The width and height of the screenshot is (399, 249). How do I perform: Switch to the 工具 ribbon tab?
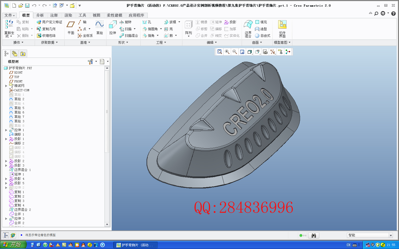[82, 15]
